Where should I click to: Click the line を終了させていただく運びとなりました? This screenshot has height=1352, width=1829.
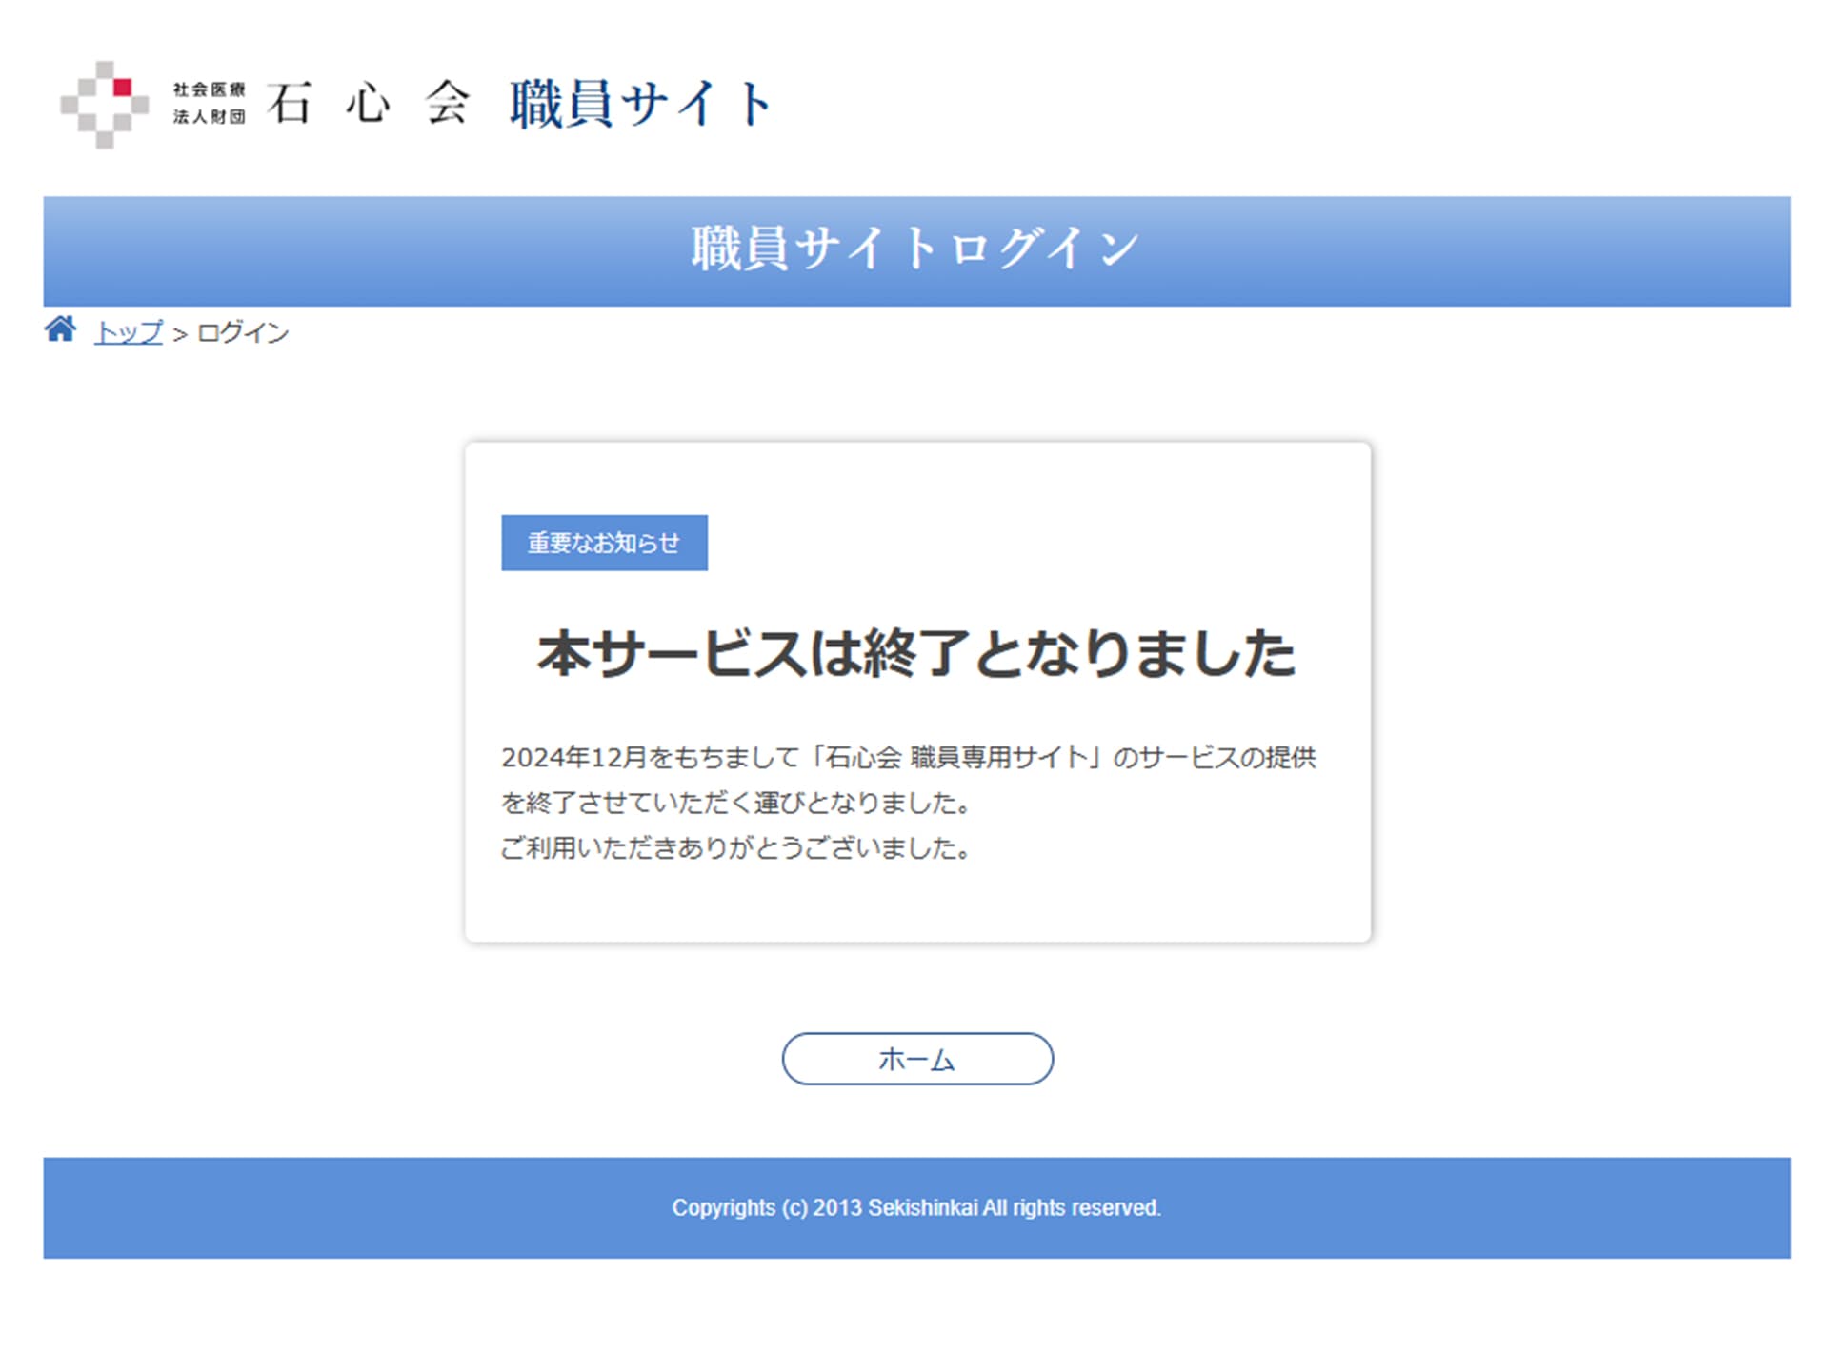(735, 803)
